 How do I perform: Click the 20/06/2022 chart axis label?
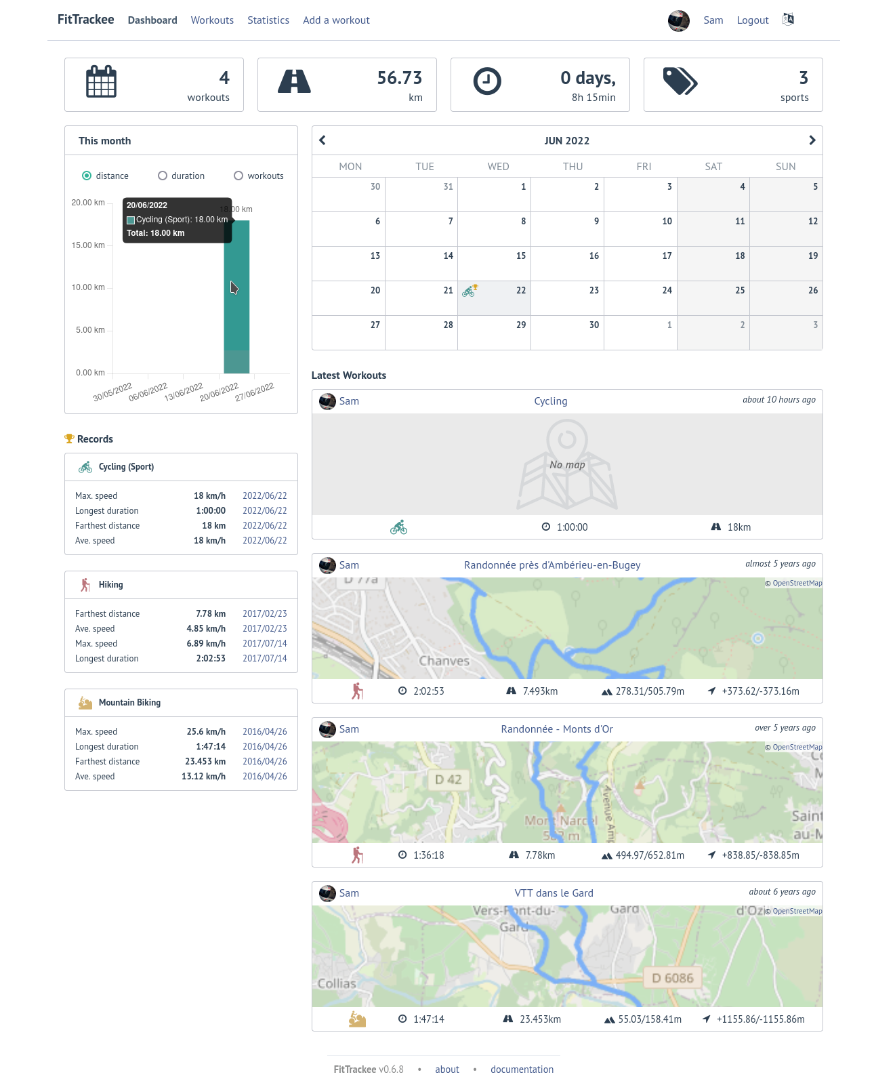coord(219,392)
